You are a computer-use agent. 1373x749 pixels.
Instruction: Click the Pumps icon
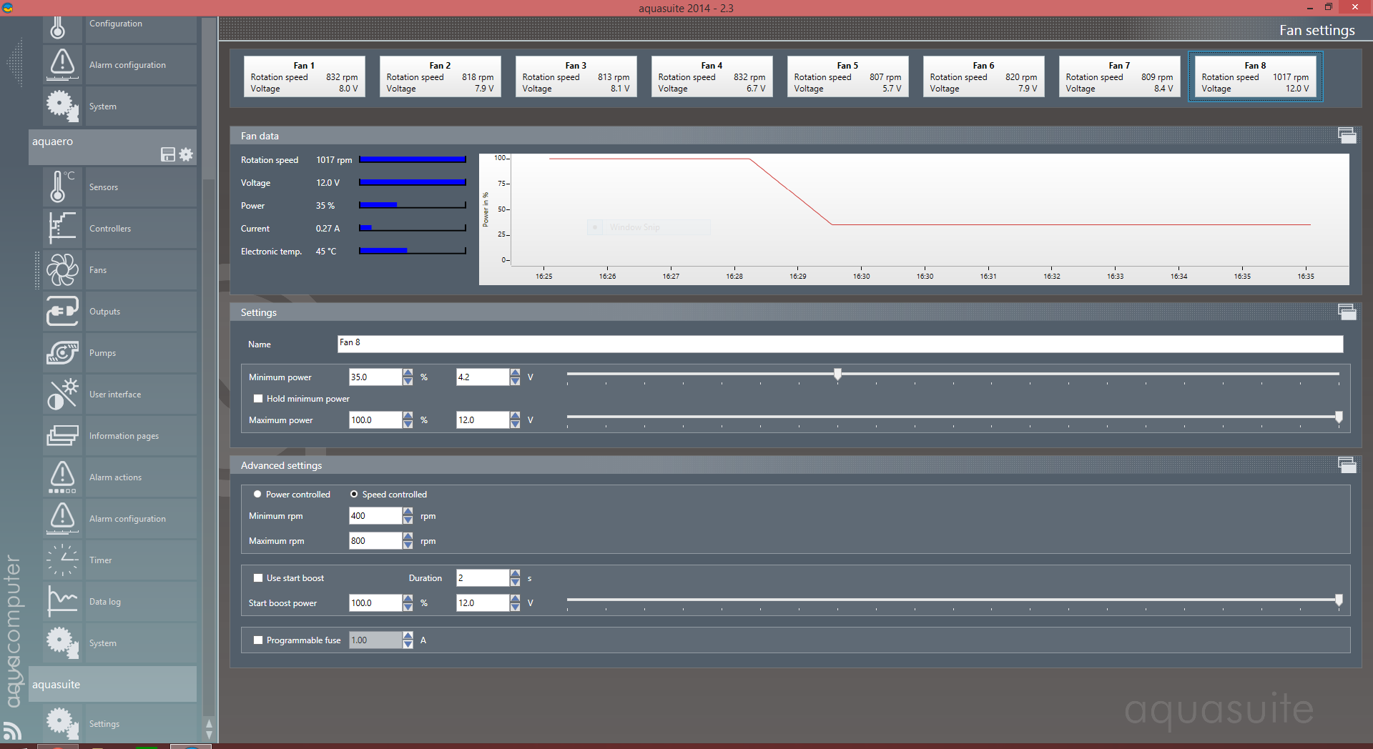(62, 352)
